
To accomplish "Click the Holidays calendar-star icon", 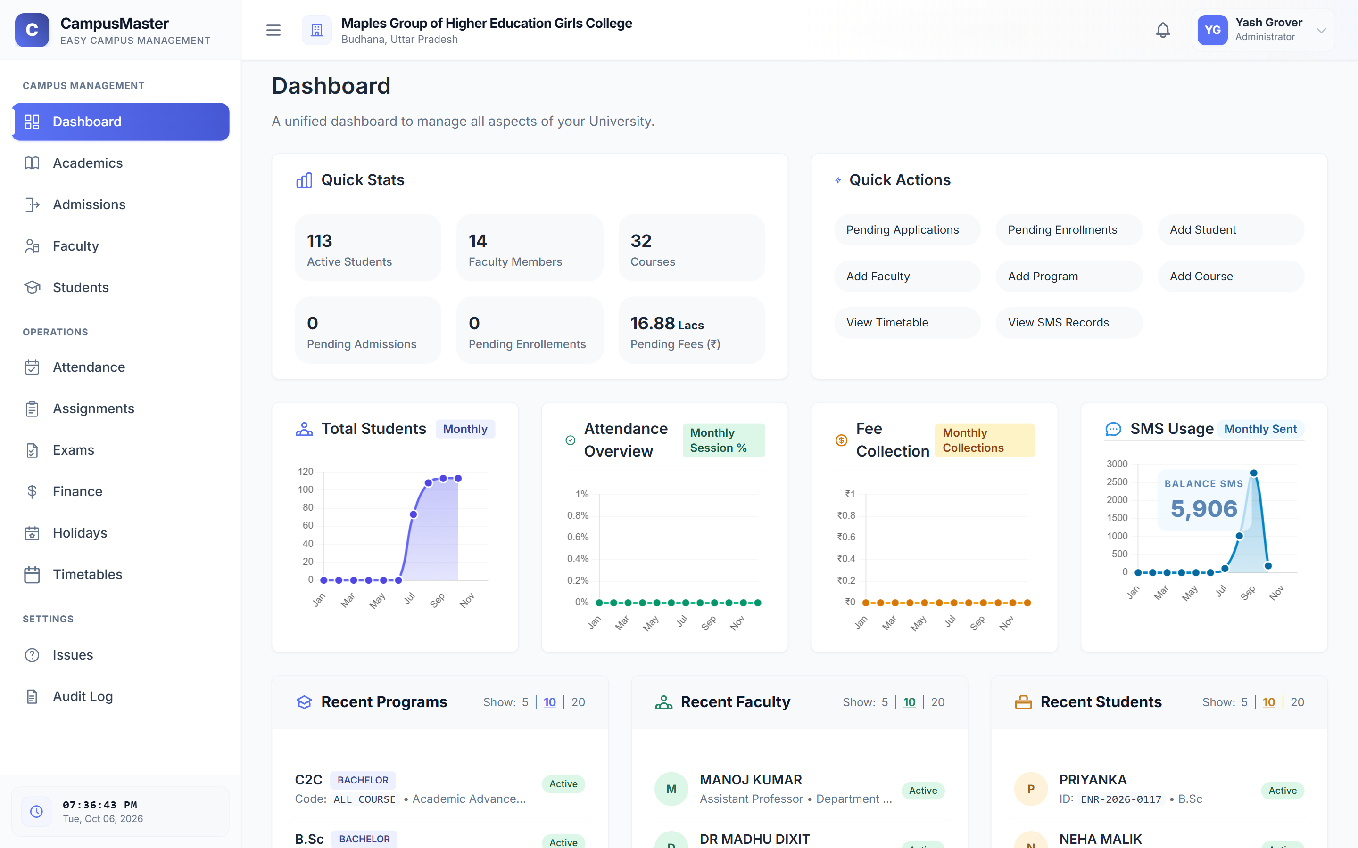I will [32, 533].
